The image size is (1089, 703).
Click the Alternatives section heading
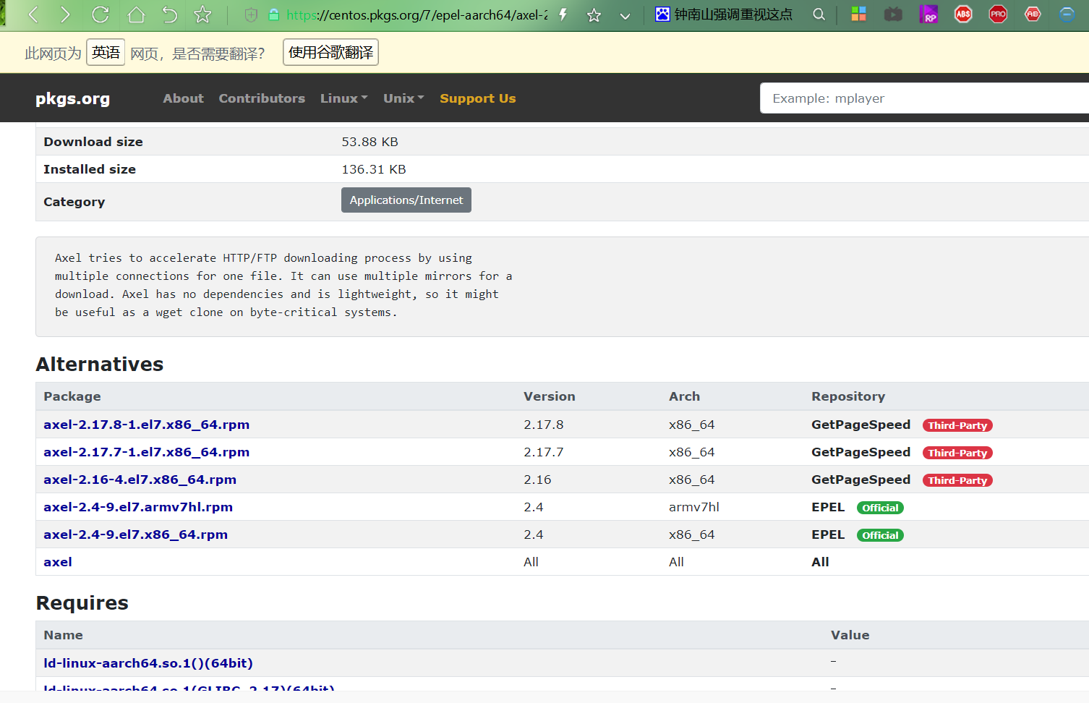coord(100,364)
